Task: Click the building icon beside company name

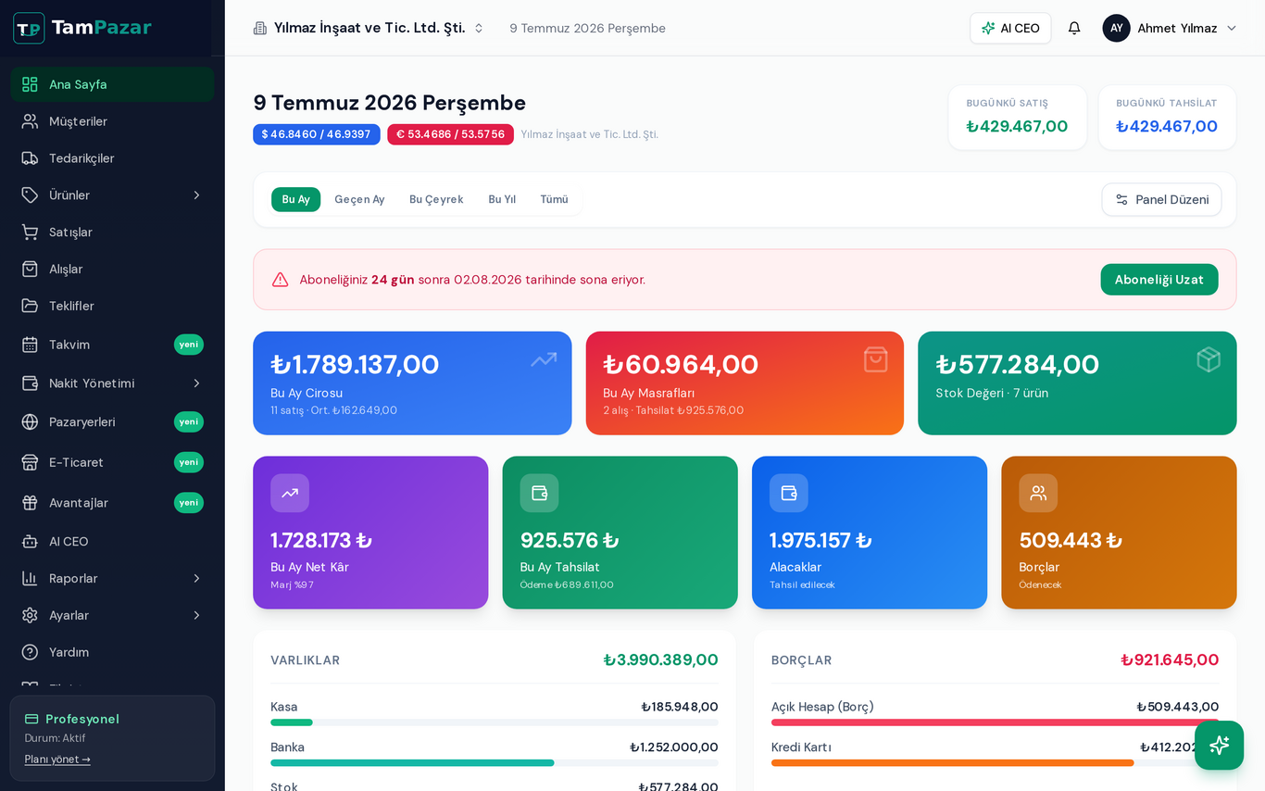Action: click(260, 28)
